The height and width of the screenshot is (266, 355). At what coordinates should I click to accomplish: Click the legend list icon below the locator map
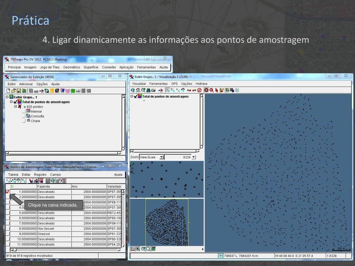click(x=133, y=249)
